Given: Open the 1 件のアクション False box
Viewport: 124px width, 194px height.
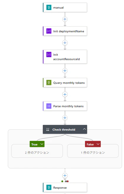Looking at the screenshot, I should pos(93,153).
